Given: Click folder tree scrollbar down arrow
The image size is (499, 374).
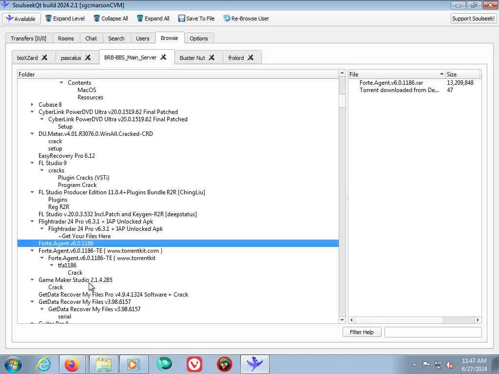Looking at the screenshot, I should click(342, 320).
